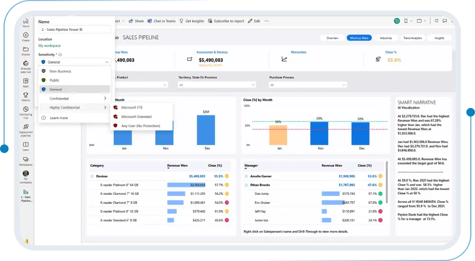Sort by Revenue Won in Category table

(x=177, y=166)
